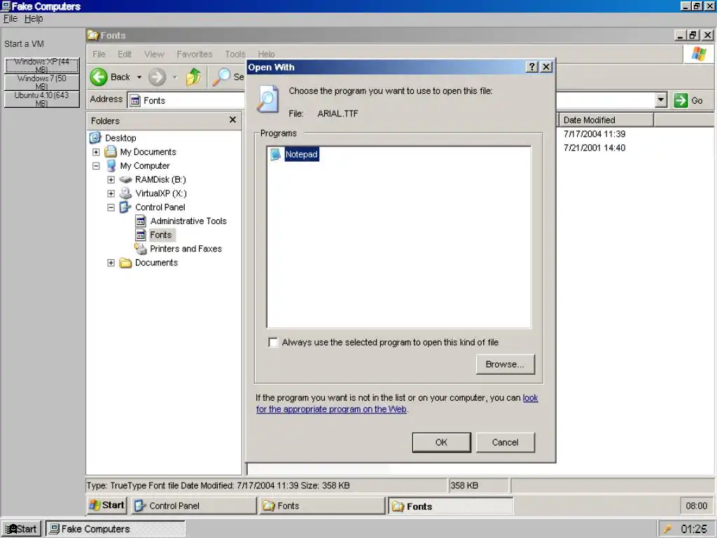Start Windows XP (44 MB) VM
This screenshot has height=538, width=717.
tap(41, 65)
